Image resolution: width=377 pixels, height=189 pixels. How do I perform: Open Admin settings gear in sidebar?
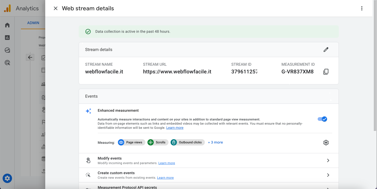point(7,178)
